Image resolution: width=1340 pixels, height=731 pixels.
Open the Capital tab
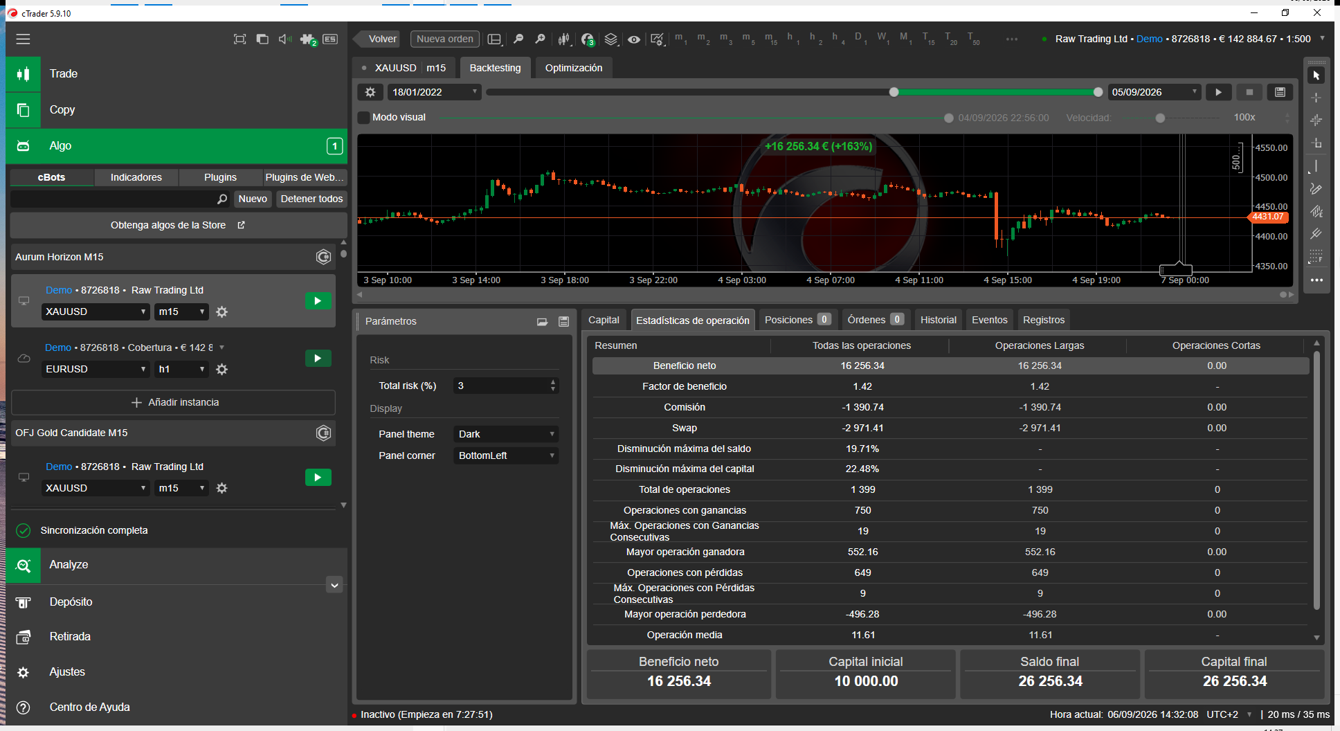point(604,321)
